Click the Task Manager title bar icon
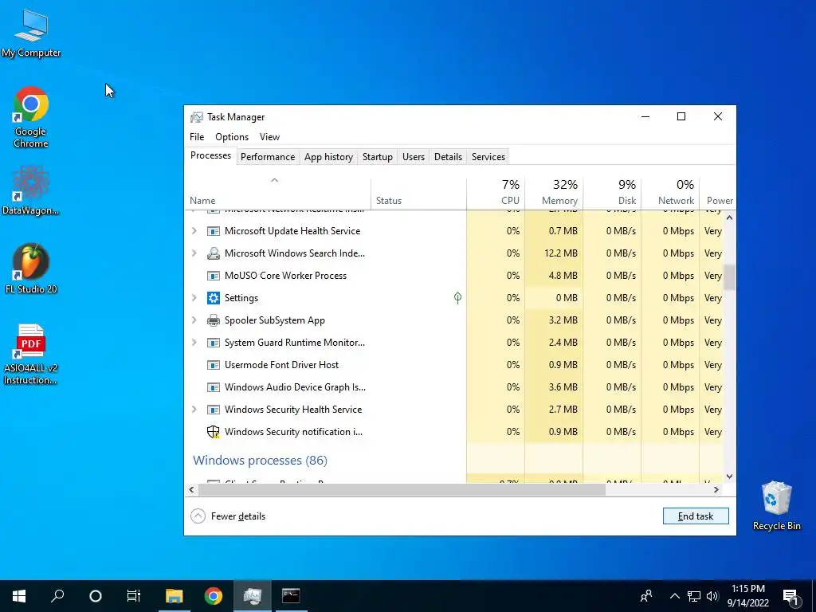Screen dimensions: 816x612 [197, 117]
